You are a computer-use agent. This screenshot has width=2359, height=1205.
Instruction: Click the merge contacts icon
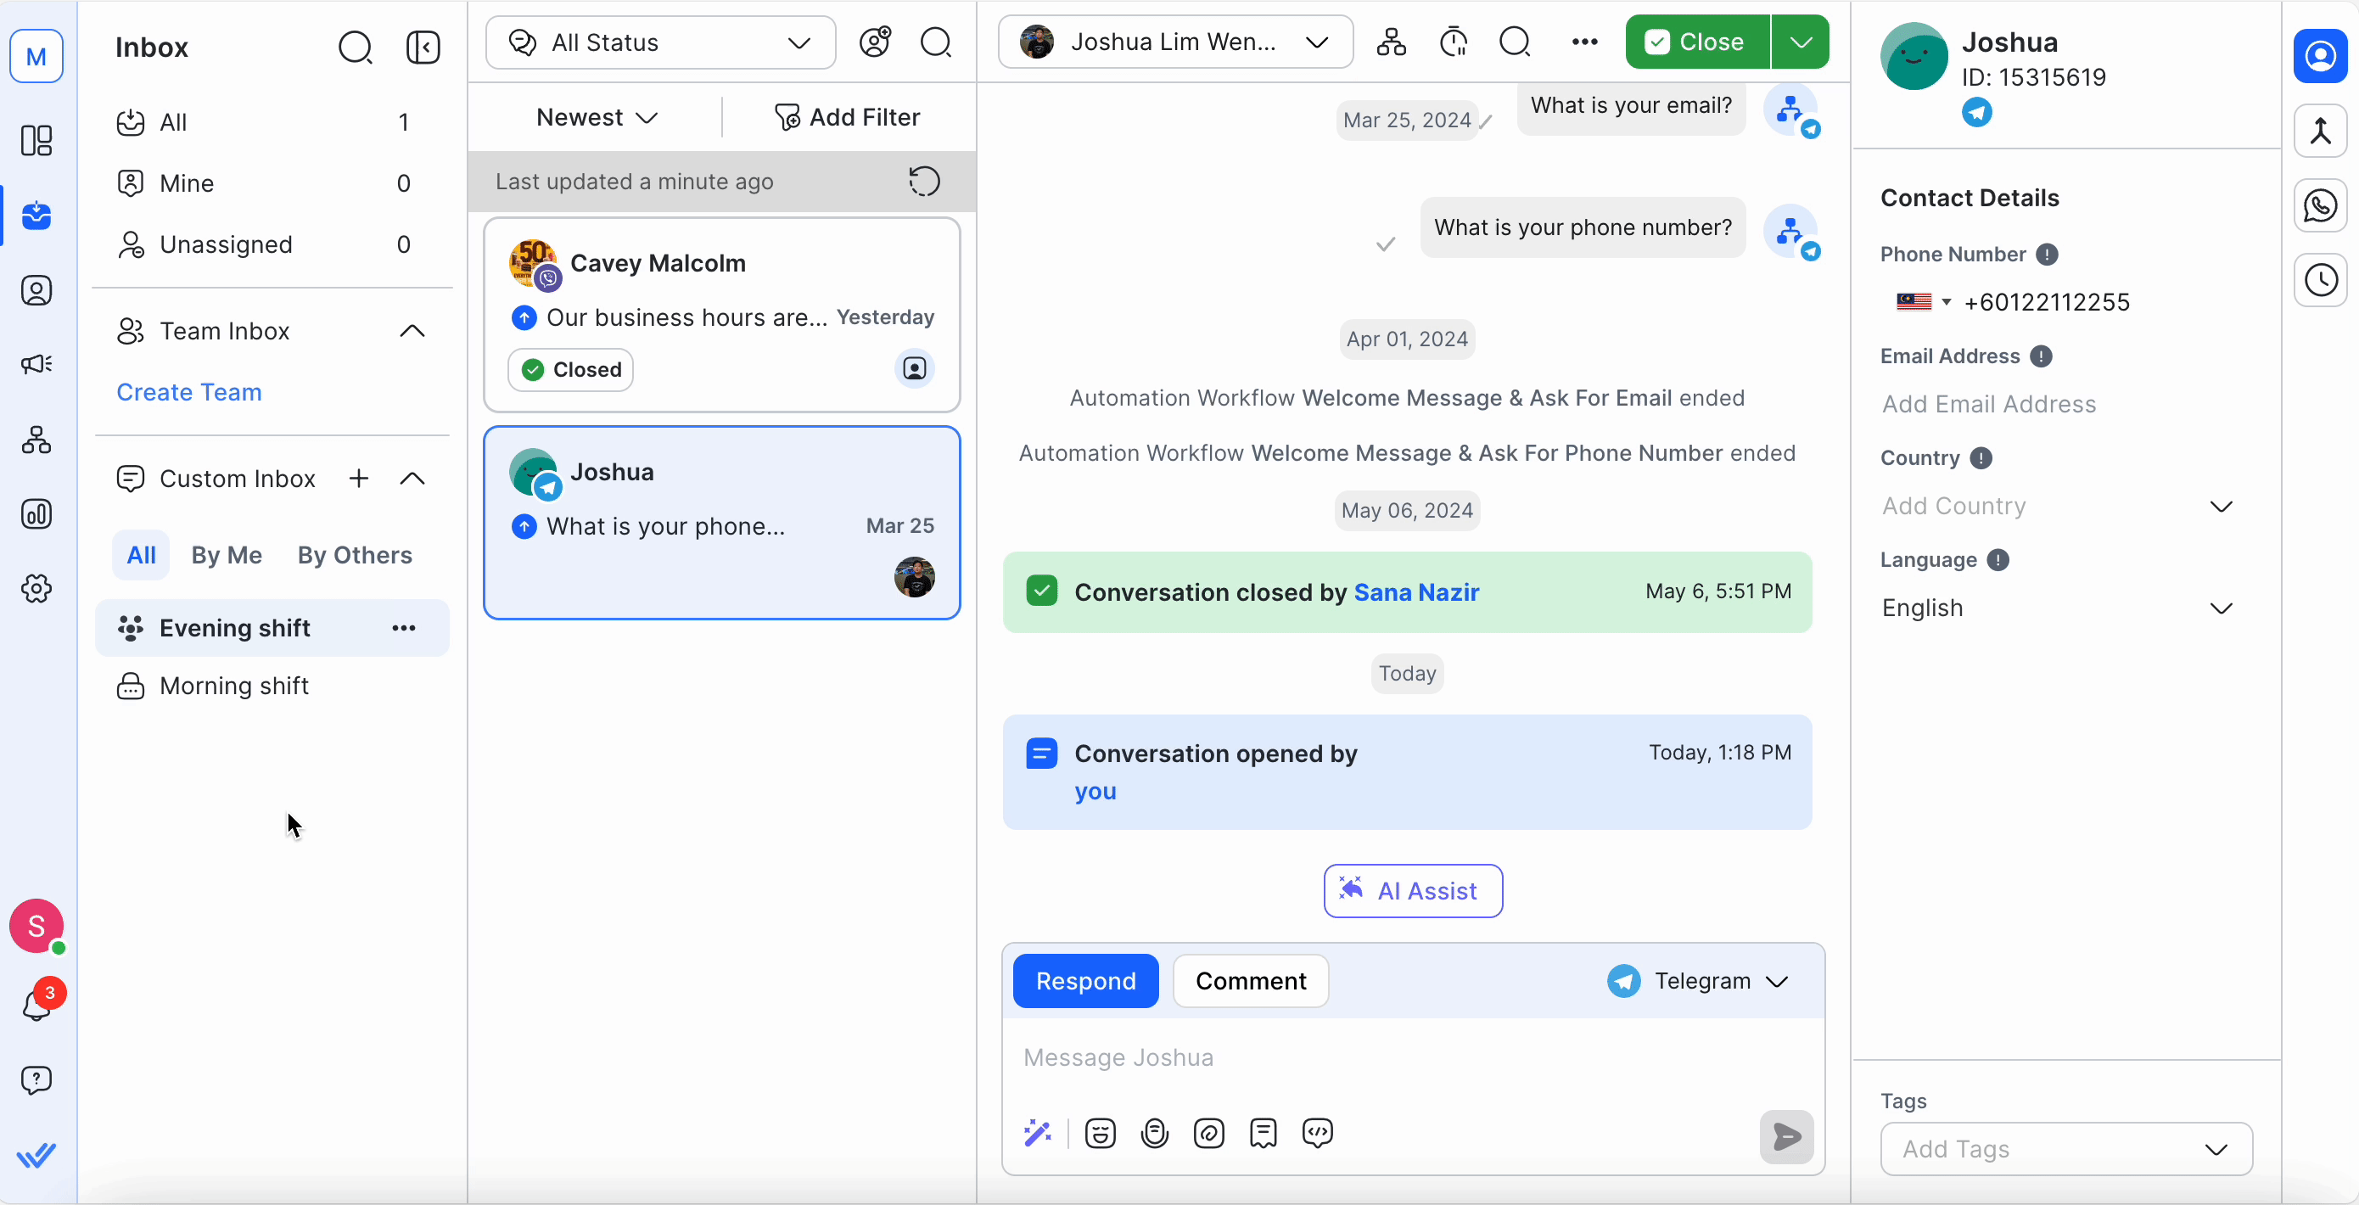click(2320, 132)
